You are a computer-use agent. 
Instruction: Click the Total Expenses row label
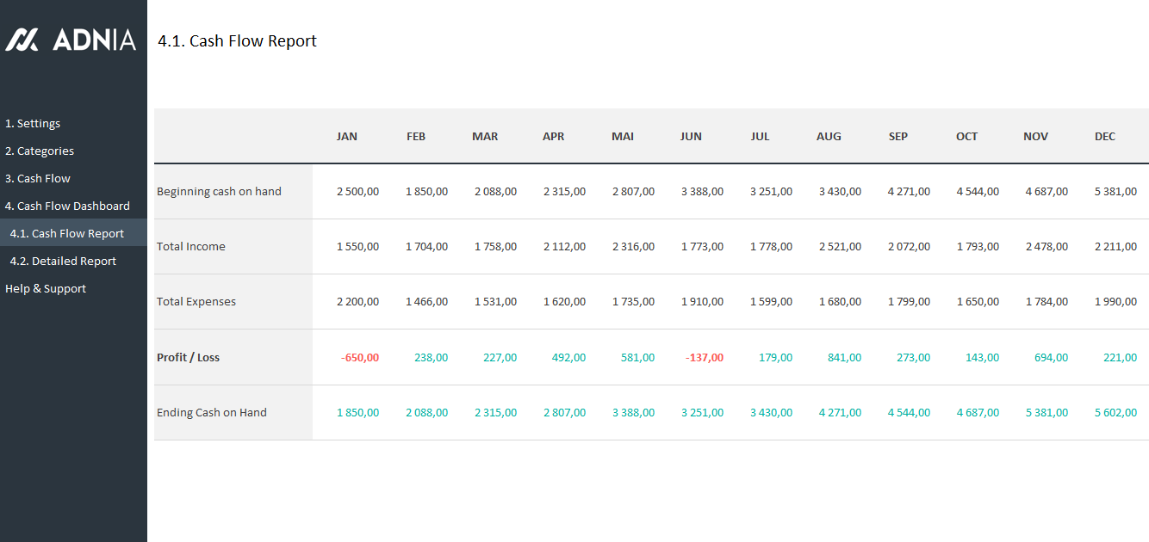pyautogui.click(x=196, y=301)
